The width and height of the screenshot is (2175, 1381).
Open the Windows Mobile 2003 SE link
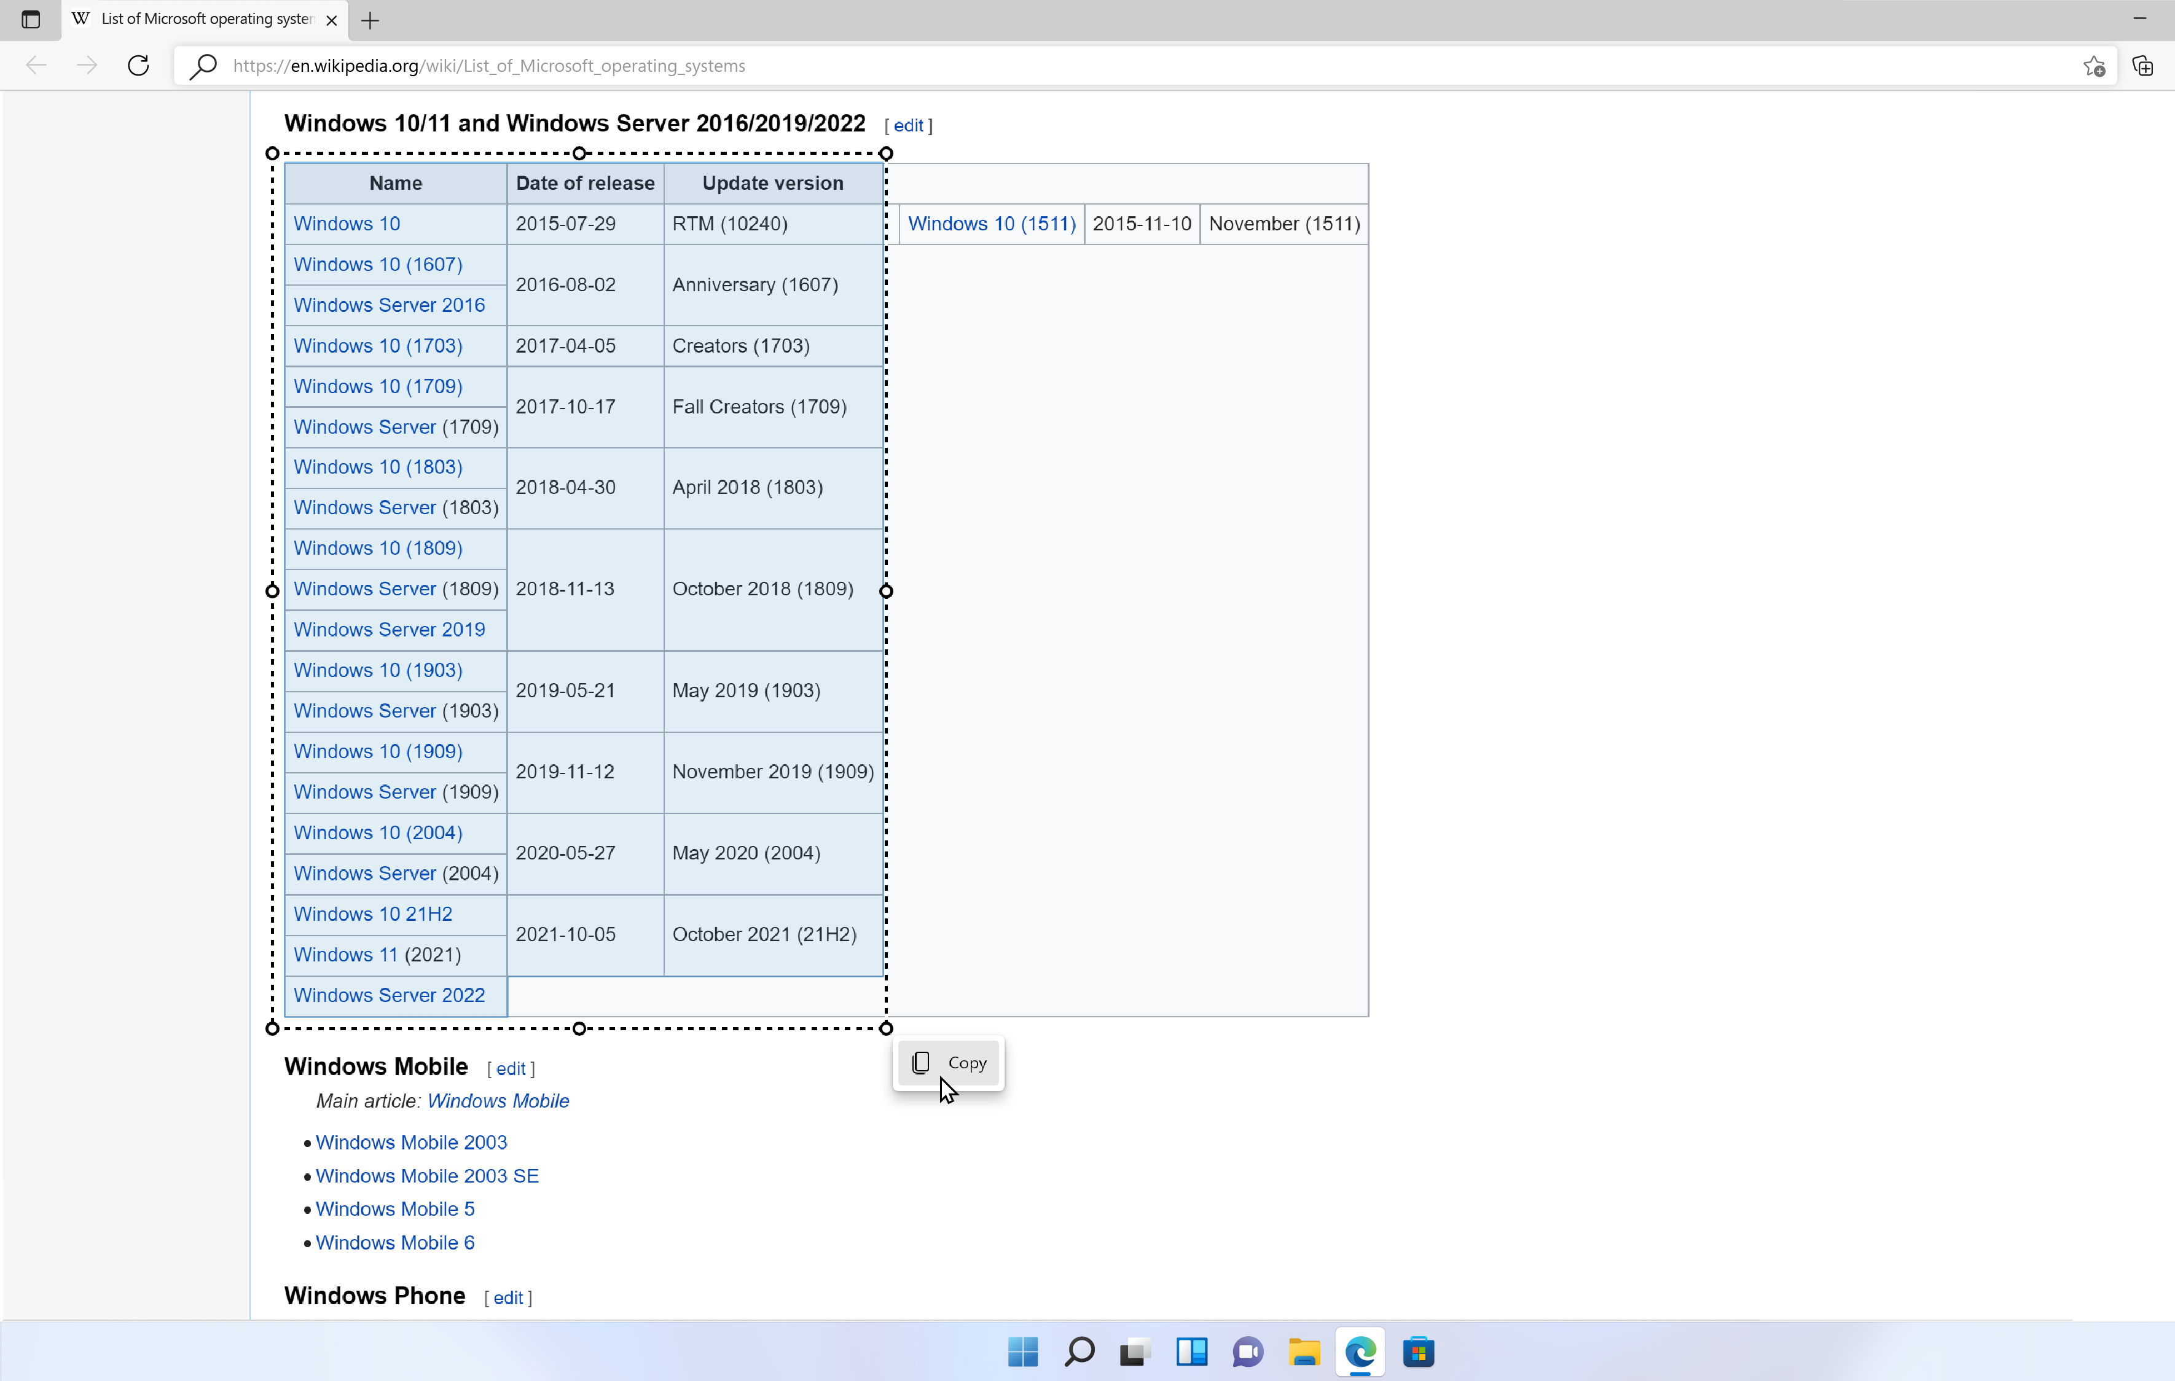tap(426, 1176)
